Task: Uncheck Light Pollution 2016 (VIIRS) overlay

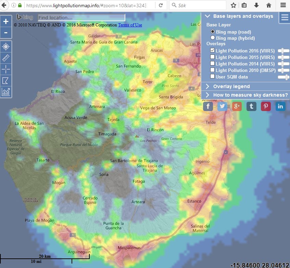Action: click(213, 51)
